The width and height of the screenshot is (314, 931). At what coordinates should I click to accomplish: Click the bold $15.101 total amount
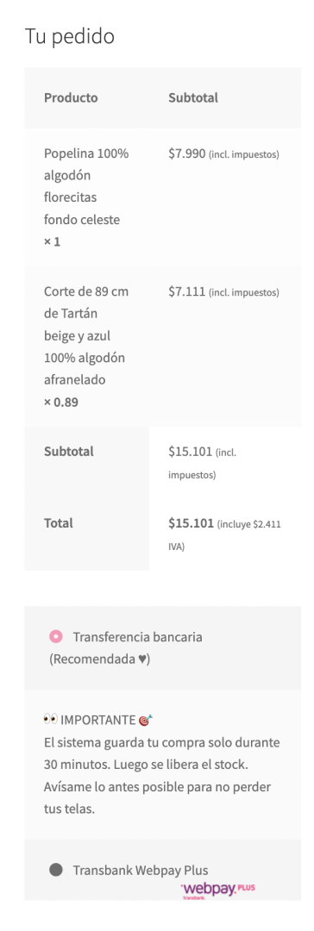click(x=191, y=523)
